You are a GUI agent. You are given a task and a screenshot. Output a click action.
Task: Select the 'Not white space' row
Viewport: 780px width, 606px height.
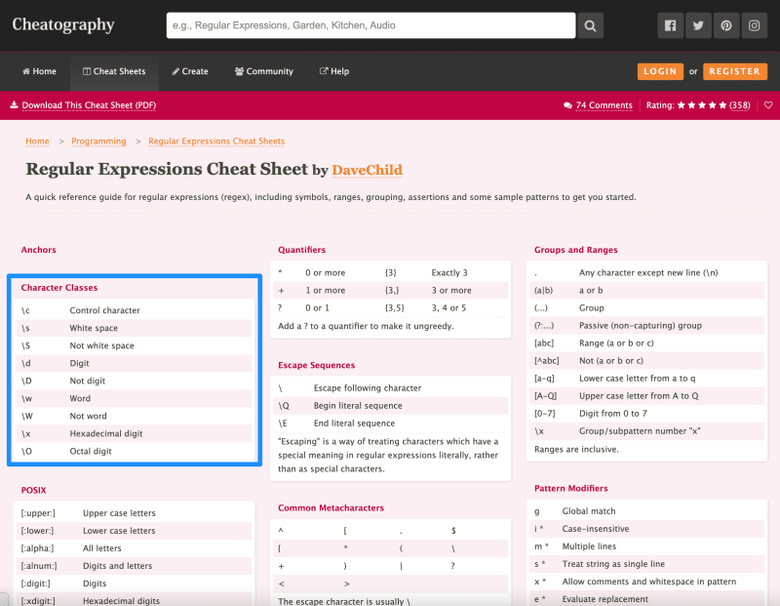134,345
